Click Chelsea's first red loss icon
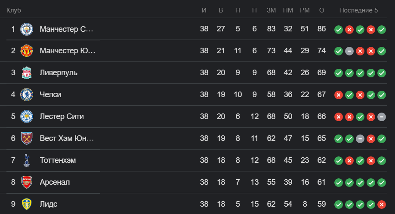Viewport: 395px width, 214px height. (339, 95)
